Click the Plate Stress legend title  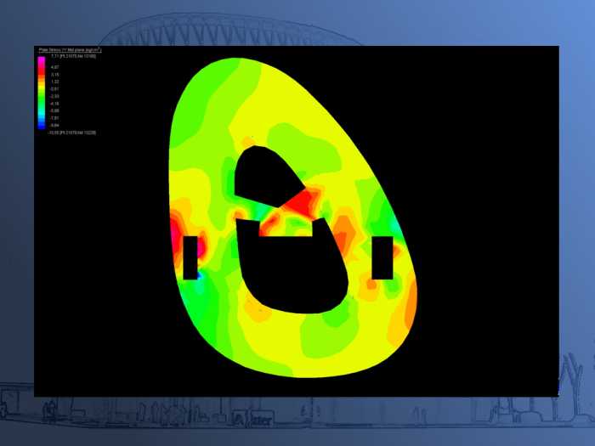click(70, 50)
